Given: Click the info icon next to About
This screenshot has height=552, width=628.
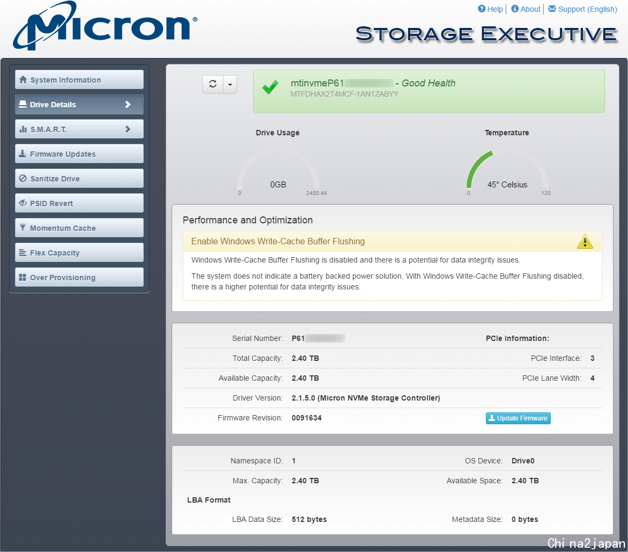Looking at the screenshot, I should [515, 9].
